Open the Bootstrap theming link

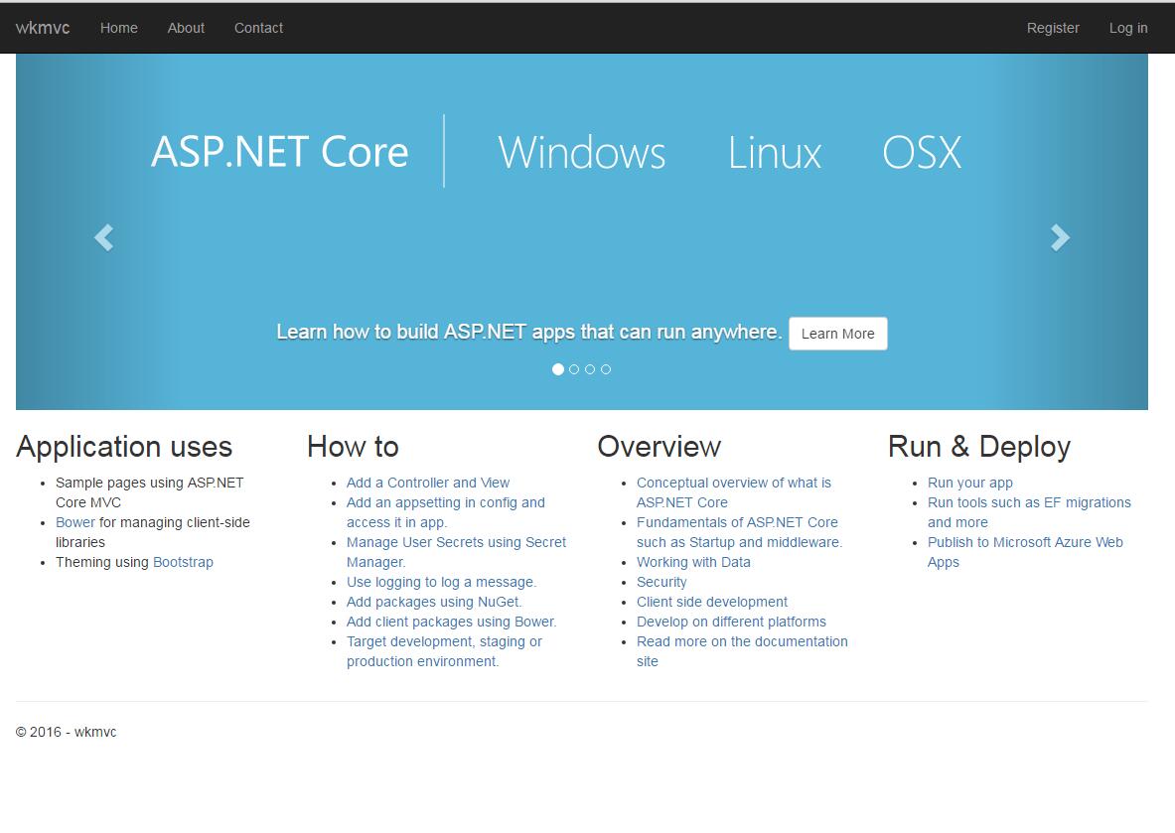[x=183, y=562]
